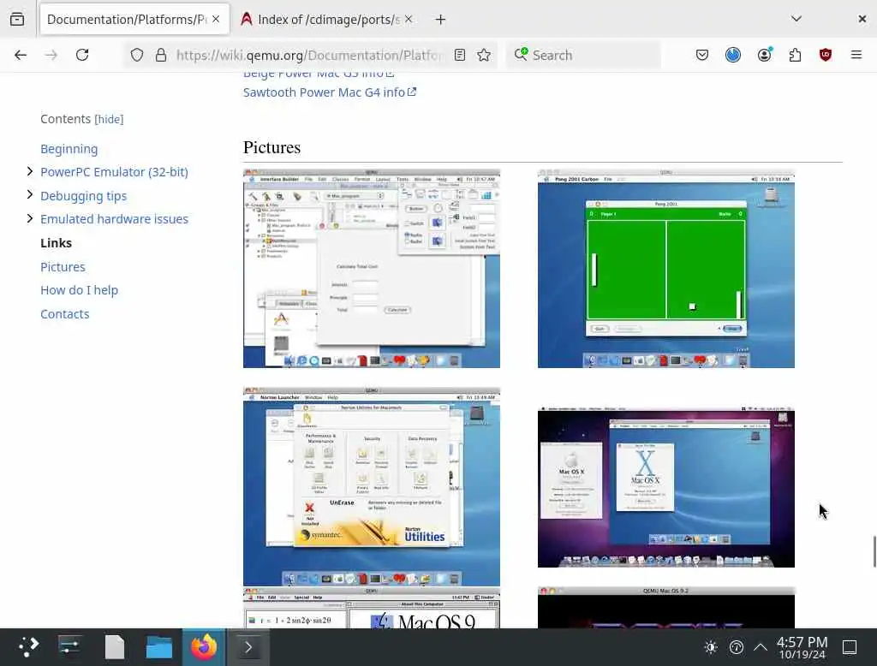The height and width of the screenshot is (666, 877).
Task: Open Firefox hamburger menu
Action: coord(856,55)
